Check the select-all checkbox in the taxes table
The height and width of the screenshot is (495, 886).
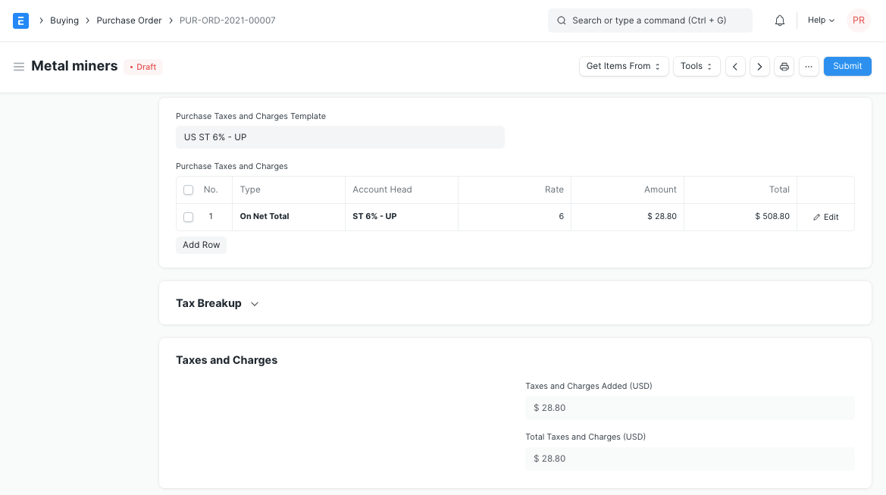pyautogui.click(x=188, y=190)
